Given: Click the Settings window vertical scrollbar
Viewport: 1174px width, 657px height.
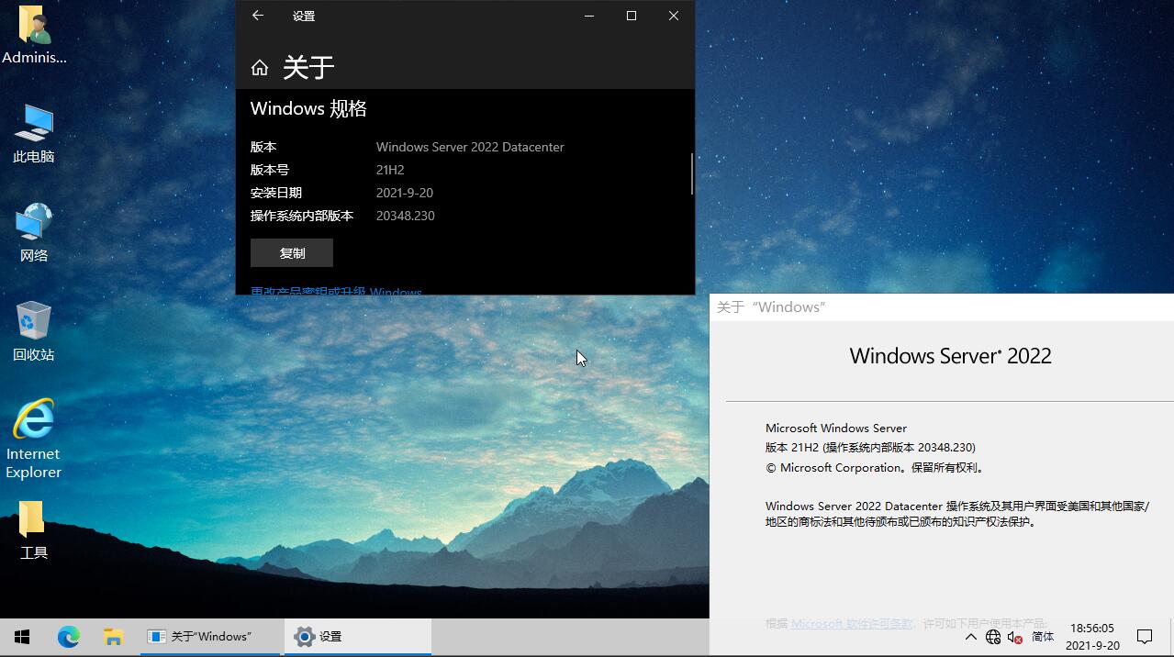Looking at the screenshot, I should pos(691,173).
